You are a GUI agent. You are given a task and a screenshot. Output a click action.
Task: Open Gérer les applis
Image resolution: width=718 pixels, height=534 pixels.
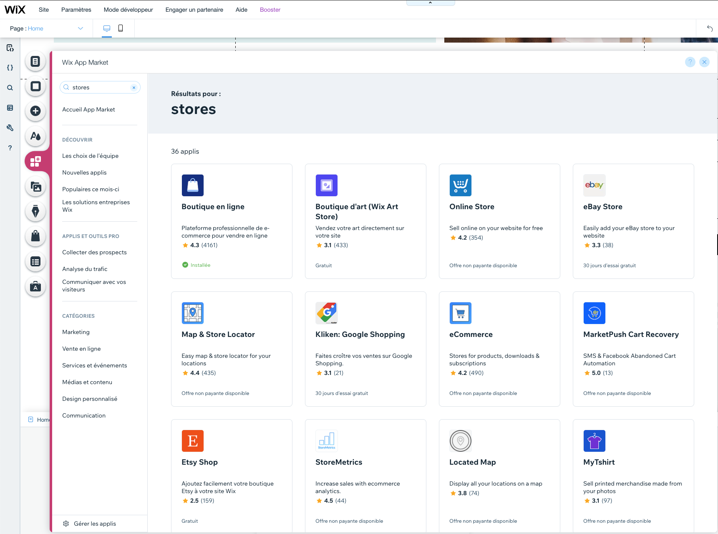[89, 524]
